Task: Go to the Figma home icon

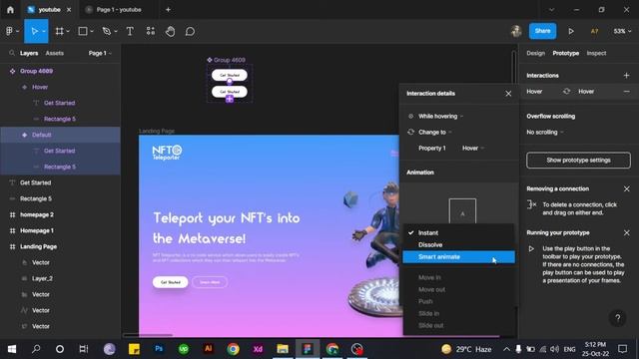Action: coord(10,10)
